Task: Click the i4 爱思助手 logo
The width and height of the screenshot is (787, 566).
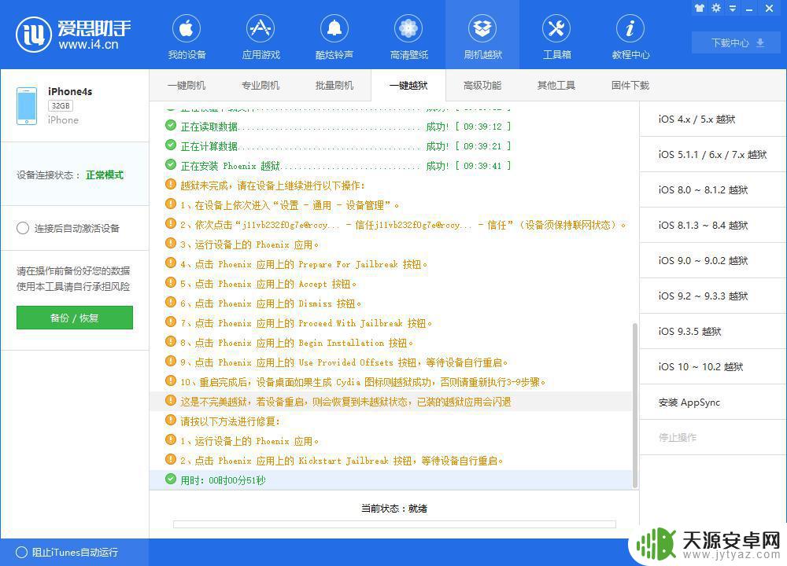Action: (x=73, y=34)
